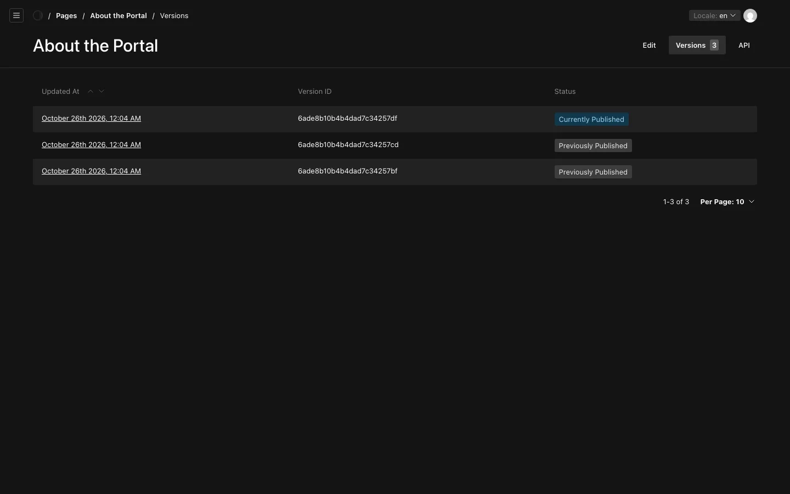790x494 pixels.
Task: Open the Locale: en dropdown
Action: [714, 15]
